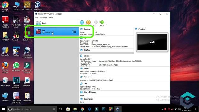Show hidden system tray icons chevron
199x112 pixels.
162,109
